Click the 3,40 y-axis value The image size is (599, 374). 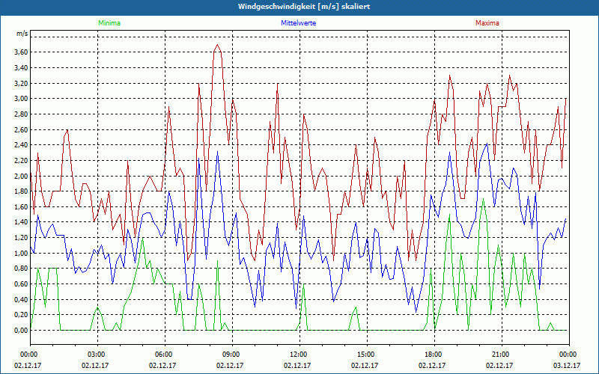point(21,68)
